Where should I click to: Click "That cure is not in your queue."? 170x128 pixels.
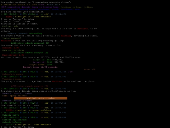click(x=21, y=105)
